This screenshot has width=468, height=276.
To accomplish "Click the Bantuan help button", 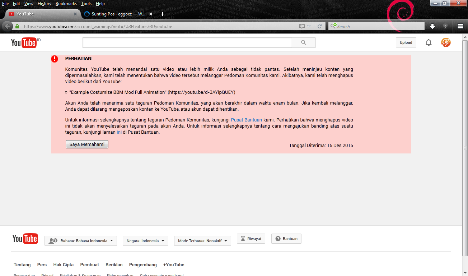I will [286, 239].
